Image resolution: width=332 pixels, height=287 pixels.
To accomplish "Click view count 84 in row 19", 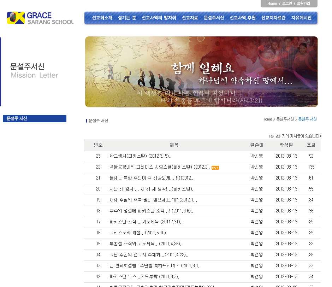I will point(311,200).
